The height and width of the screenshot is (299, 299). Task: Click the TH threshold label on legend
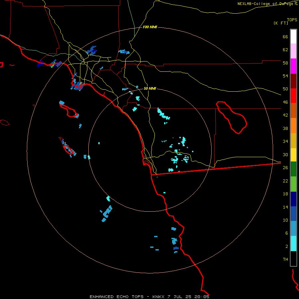click(285, 259)
